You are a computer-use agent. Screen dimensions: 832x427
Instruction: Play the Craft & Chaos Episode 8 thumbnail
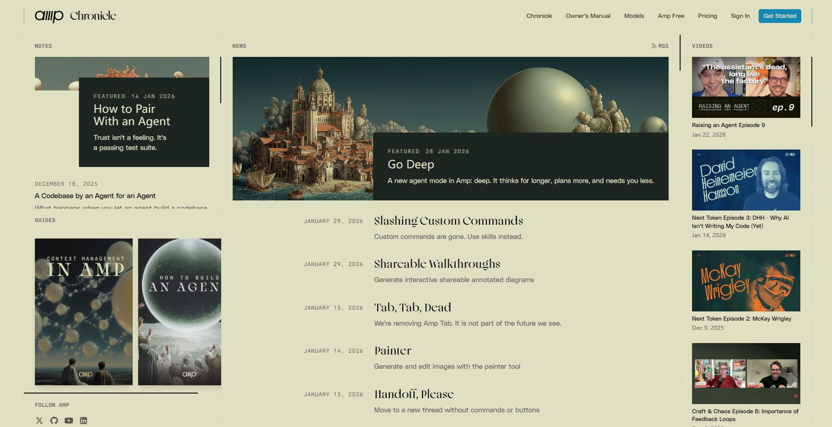tap(746, 373)
